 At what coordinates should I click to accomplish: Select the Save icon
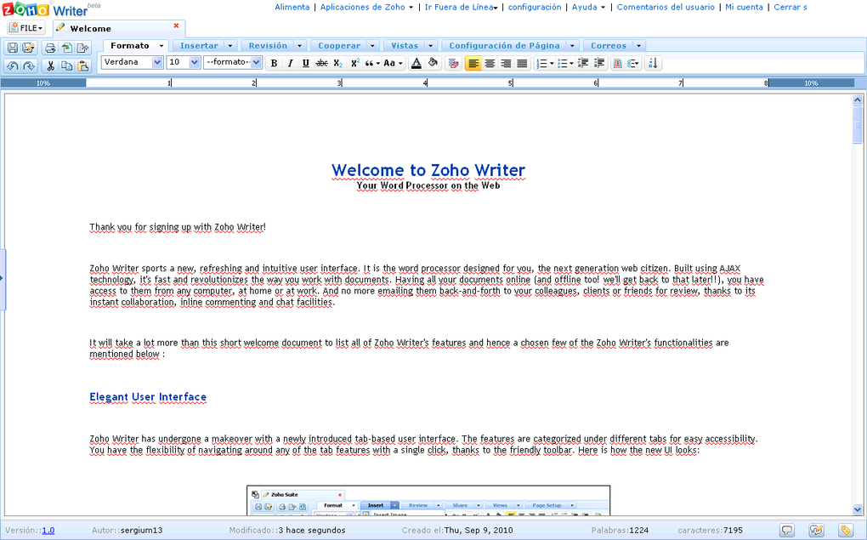pos(14,48)
